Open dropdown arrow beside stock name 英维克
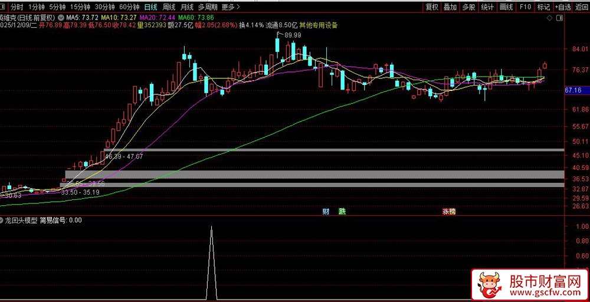Screen dimensions: 590x302 tap(61, 18)
